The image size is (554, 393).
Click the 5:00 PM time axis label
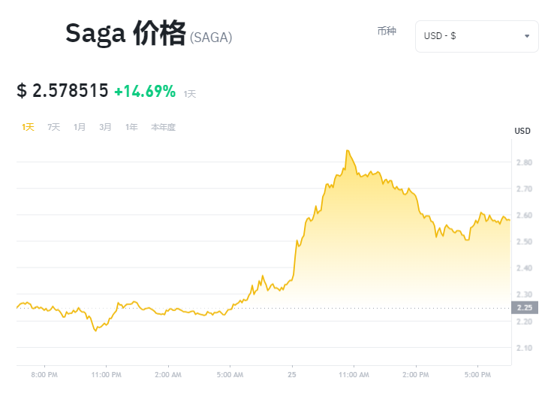point(478,373)
